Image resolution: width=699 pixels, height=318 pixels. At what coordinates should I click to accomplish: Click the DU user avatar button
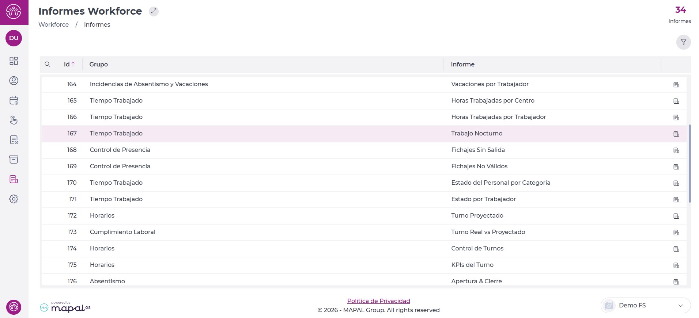tap(14, 38)
